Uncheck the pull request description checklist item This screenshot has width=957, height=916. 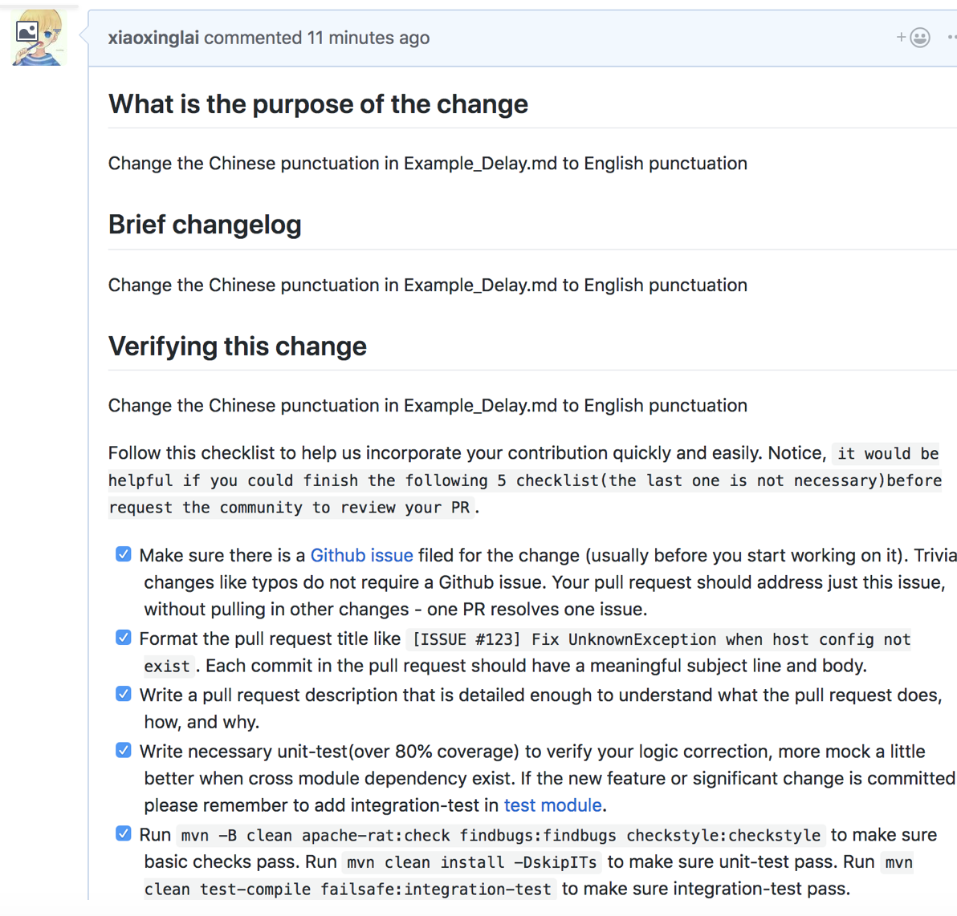pos(123,693)
